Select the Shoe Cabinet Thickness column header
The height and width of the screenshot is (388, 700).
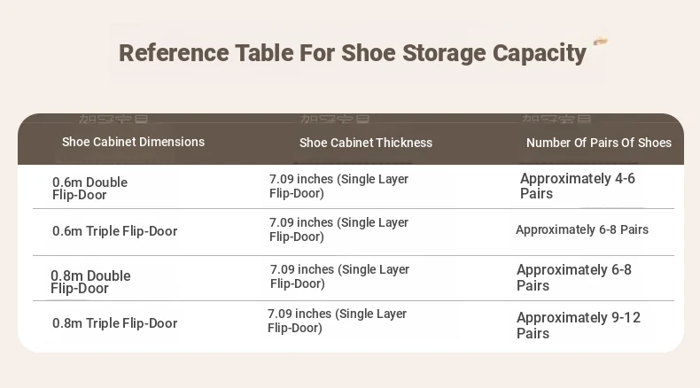tap(366, 143)
